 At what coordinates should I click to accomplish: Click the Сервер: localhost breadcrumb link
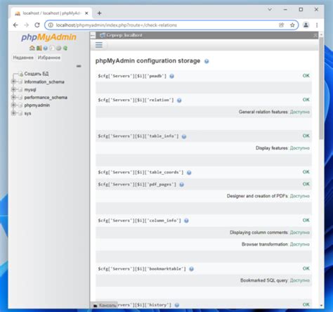[124, 35]
